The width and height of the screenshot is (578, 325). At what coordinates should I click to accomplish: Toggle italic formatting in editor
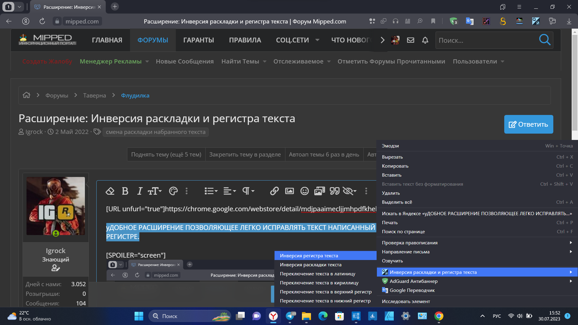tap(139, 191)
